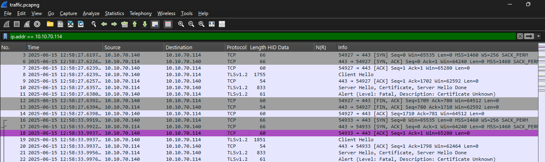Select packet 8 Client Hello row
Viewport: 545px width, 162px height.
coord(269,74)
